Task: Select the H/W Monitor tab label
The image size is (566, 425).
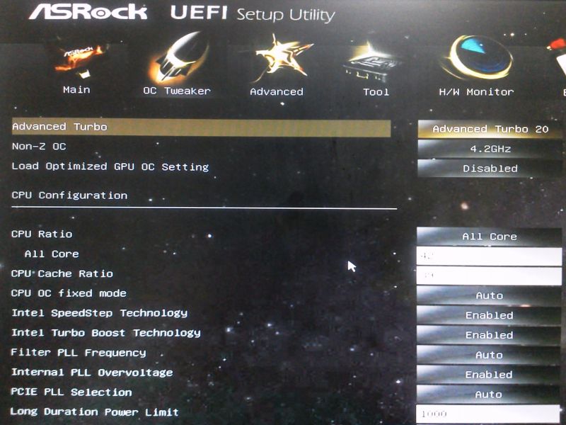Action: (x=476, y=92)
